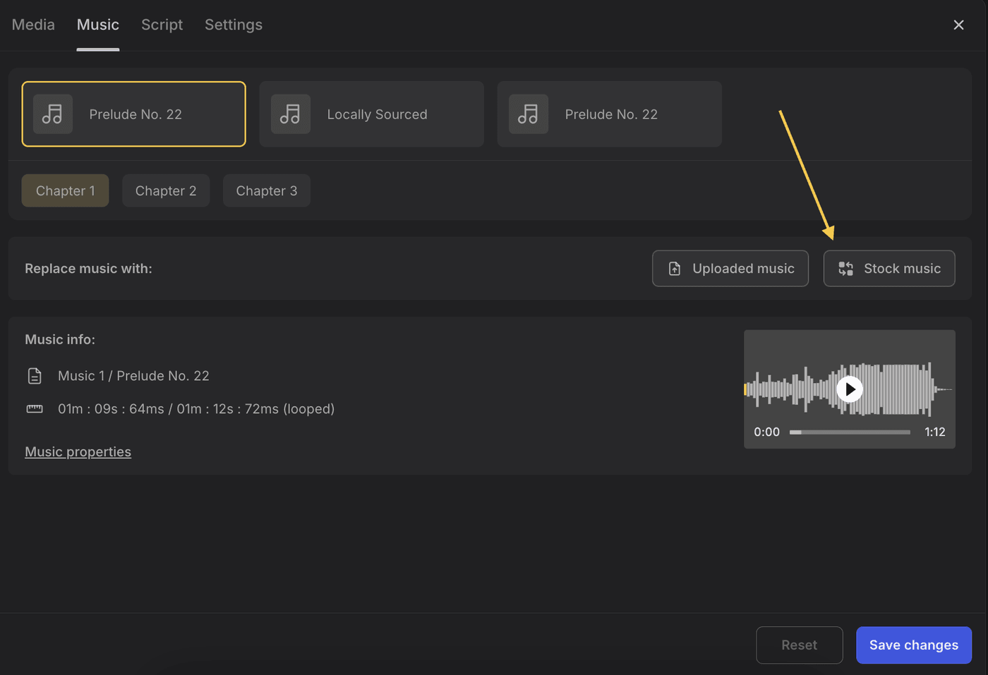The image size is (988, 675).
Task: Click the music note icon on Locally Sourced
Action: pyautogui.click(x=290, y=114)
